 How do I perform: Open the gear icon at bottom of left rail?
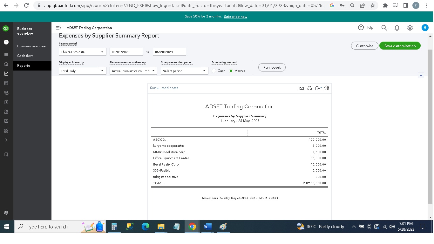coord(6,213)
